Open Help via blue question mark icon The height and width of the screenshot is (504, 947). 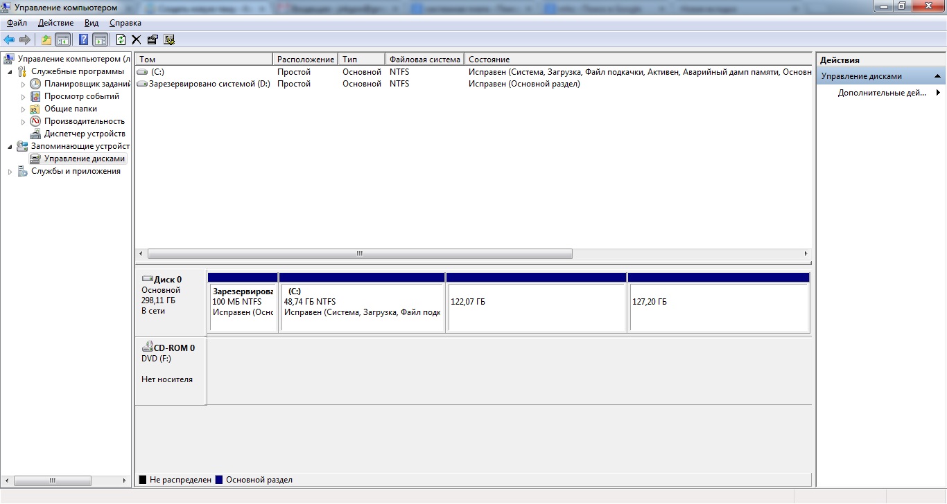pyautogui.click(x=83, y=39)
